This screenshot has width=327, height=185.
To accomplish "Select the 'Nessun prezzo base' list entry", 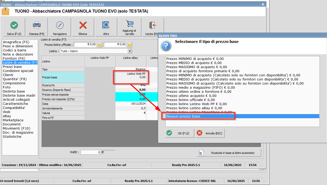I will [x=242, y=116].
